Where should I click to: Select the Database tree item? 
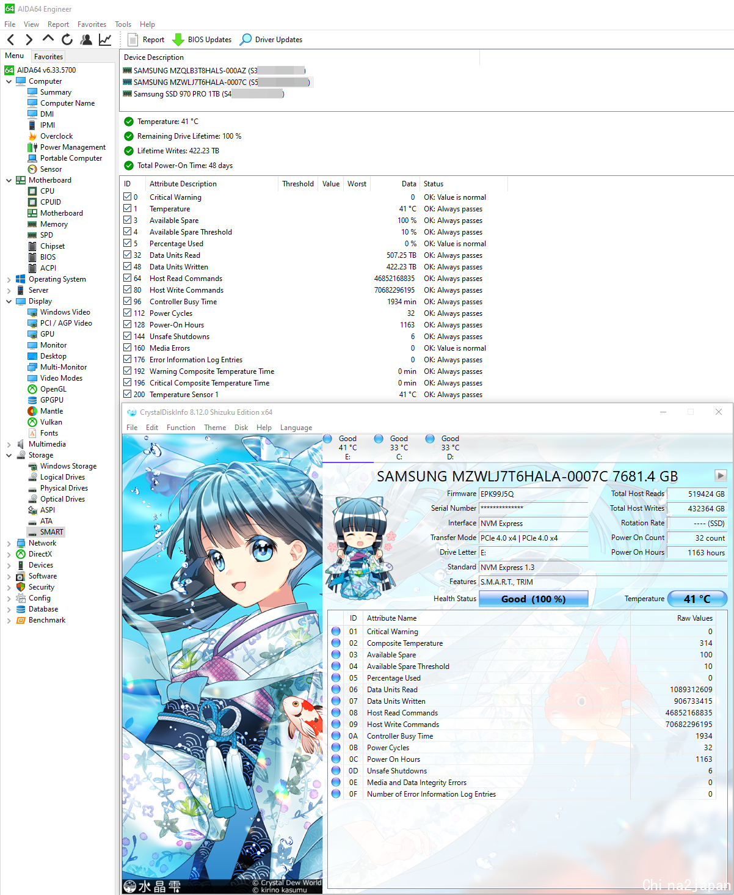pyautogui.click(x=37, y=609)
